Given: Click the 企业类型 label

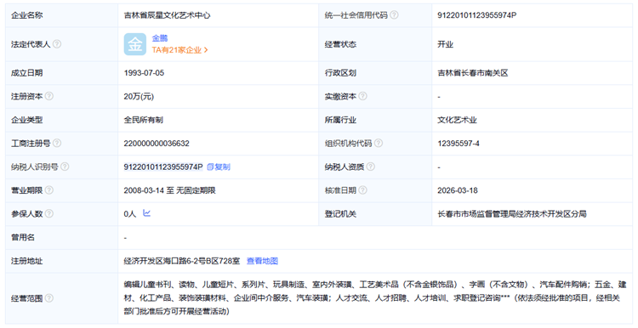Looking at the screenshot, I should [27, 120].
